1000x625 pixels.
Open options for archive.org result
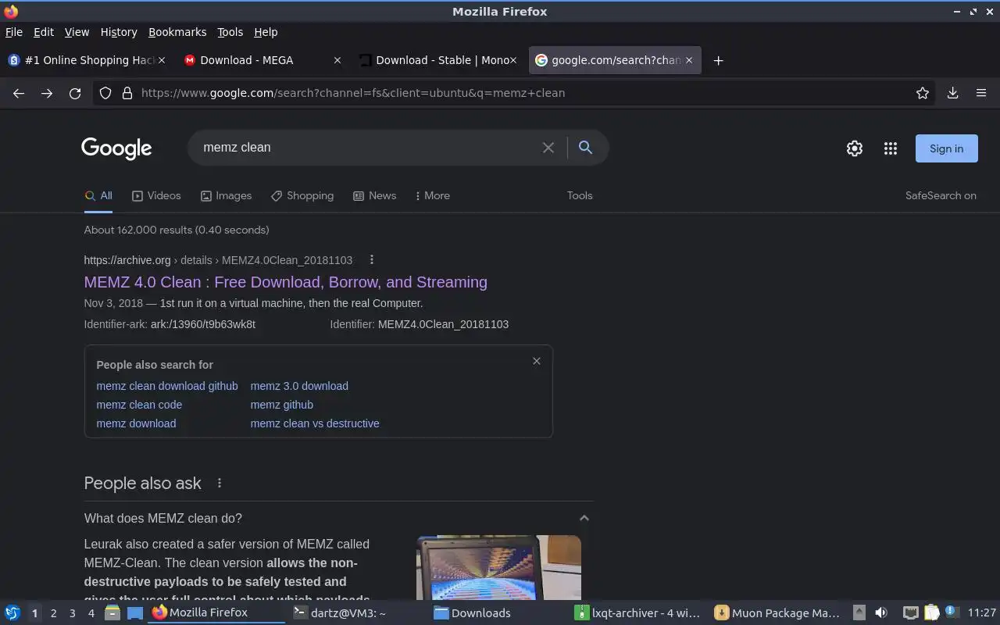pyautogui.click(x=372, y=259)
